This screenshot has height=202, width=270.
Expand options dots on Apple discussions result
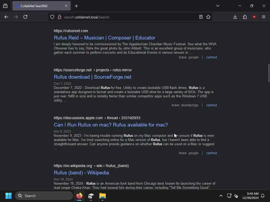pos(202,153)
